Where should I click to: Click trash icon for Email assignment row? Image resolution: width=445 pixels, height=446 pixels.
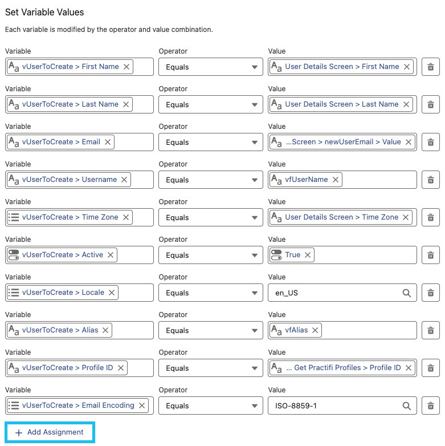pos(430,142)
